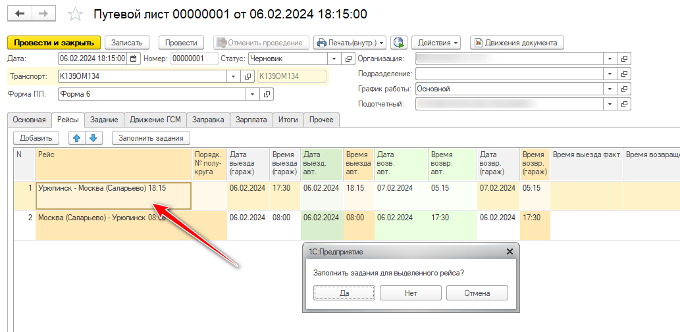Viewport: 680px width, 332px height.
Task: Open the organization record with open-form icon
Action: [625, 59]
